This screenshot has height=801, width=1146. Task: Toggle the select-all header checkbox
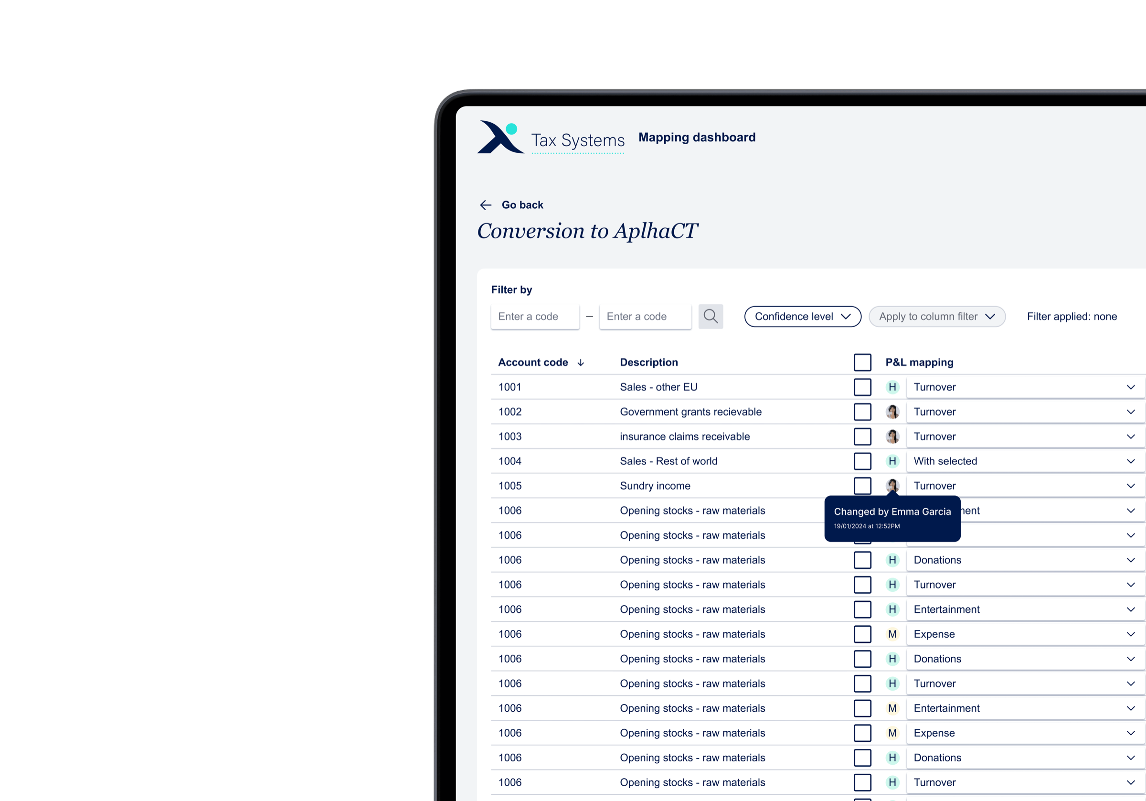(862, 363)
